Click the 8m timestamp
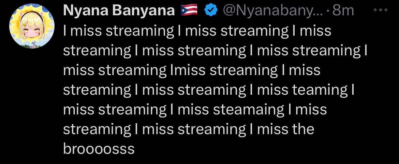399x164 pixels. tap(343, 11)
